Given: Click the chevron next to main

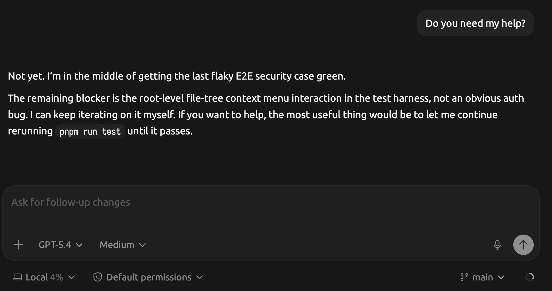Looking at the screenshot, I should click(x=501, y=277).
